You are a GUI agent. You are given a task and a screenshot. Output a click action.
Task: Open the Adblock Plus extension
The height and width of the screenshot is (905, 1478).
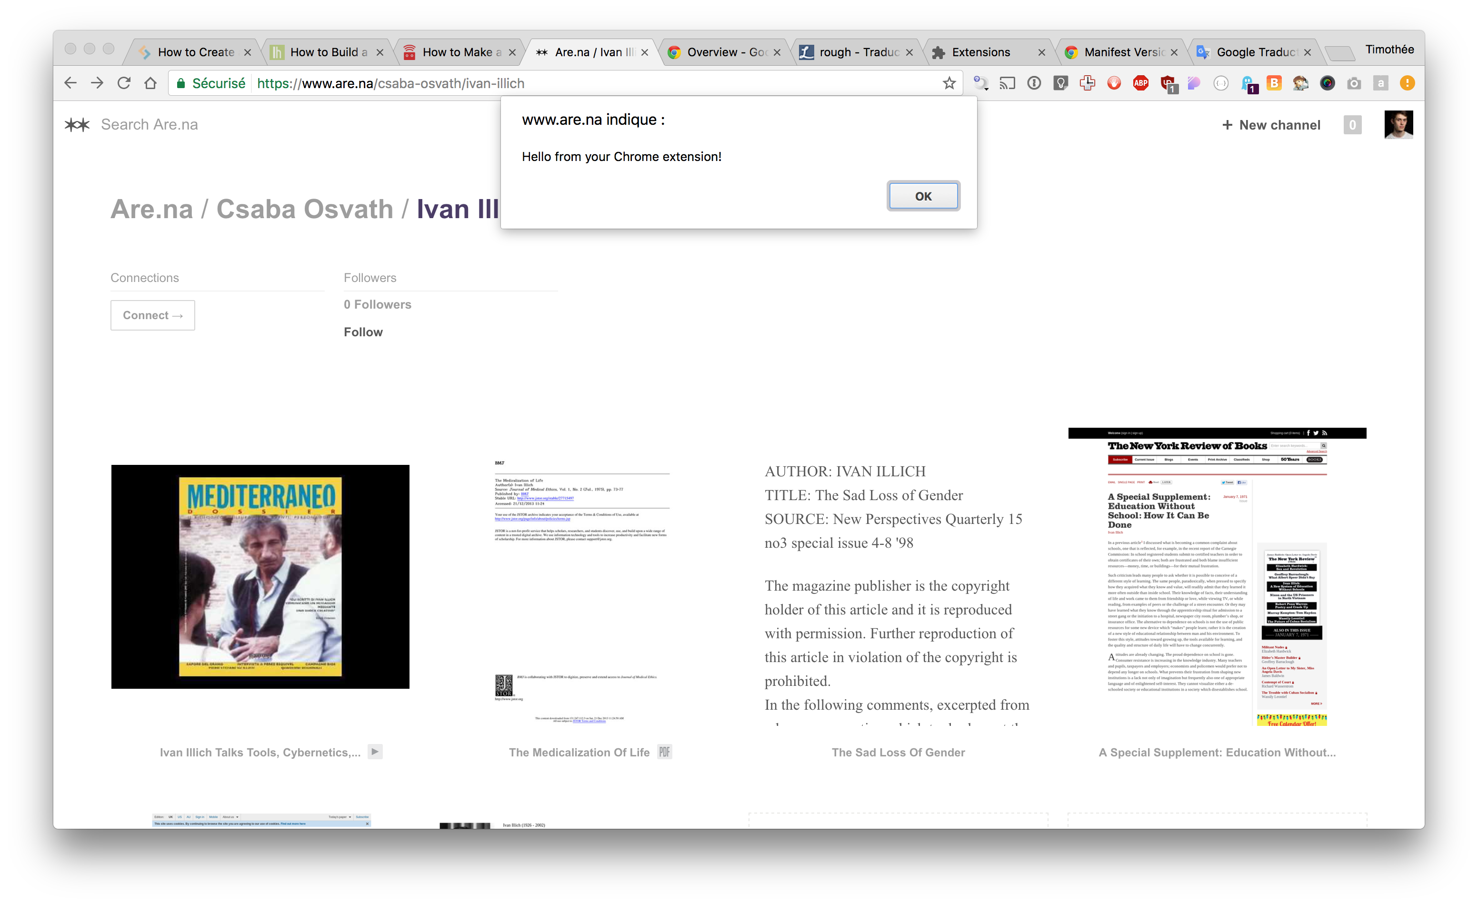(1141, 83)
